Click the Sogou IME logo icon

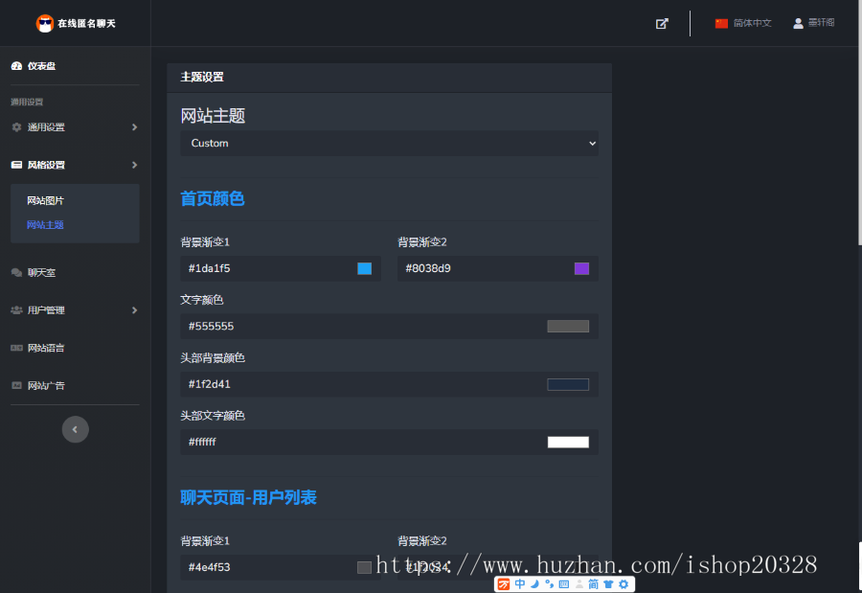[x=504, y=584]
